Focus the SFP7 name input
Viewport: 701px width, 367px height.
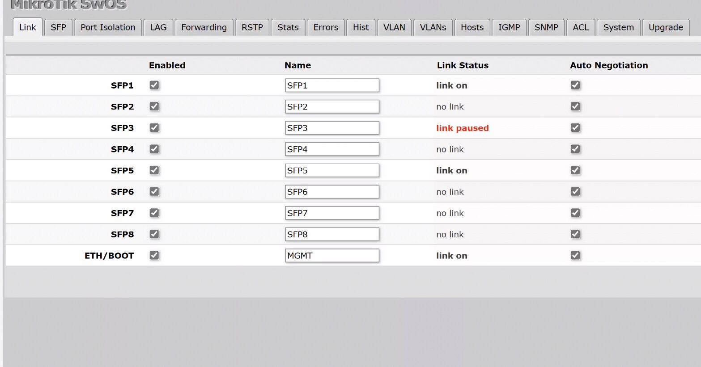click(332, 213)
